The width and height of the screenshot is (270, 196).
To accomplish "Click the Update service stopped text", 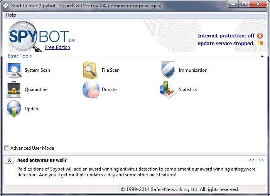I will click(x=226, y=44).
